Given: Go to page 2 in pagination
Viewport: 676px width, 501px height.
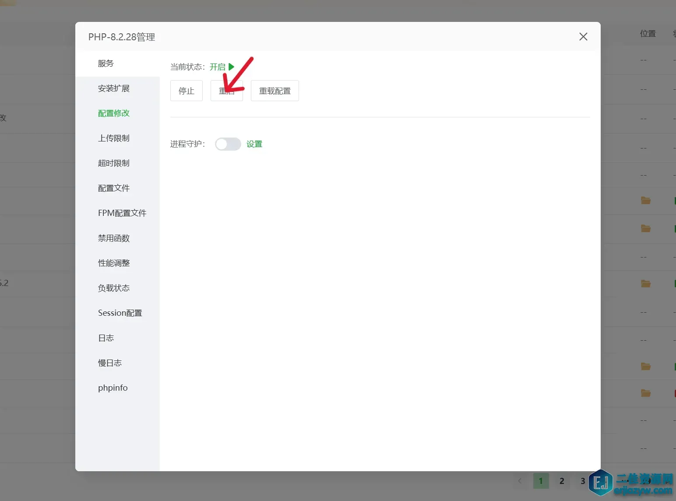Looking at the screenshot, I should (x=562, y=481).
